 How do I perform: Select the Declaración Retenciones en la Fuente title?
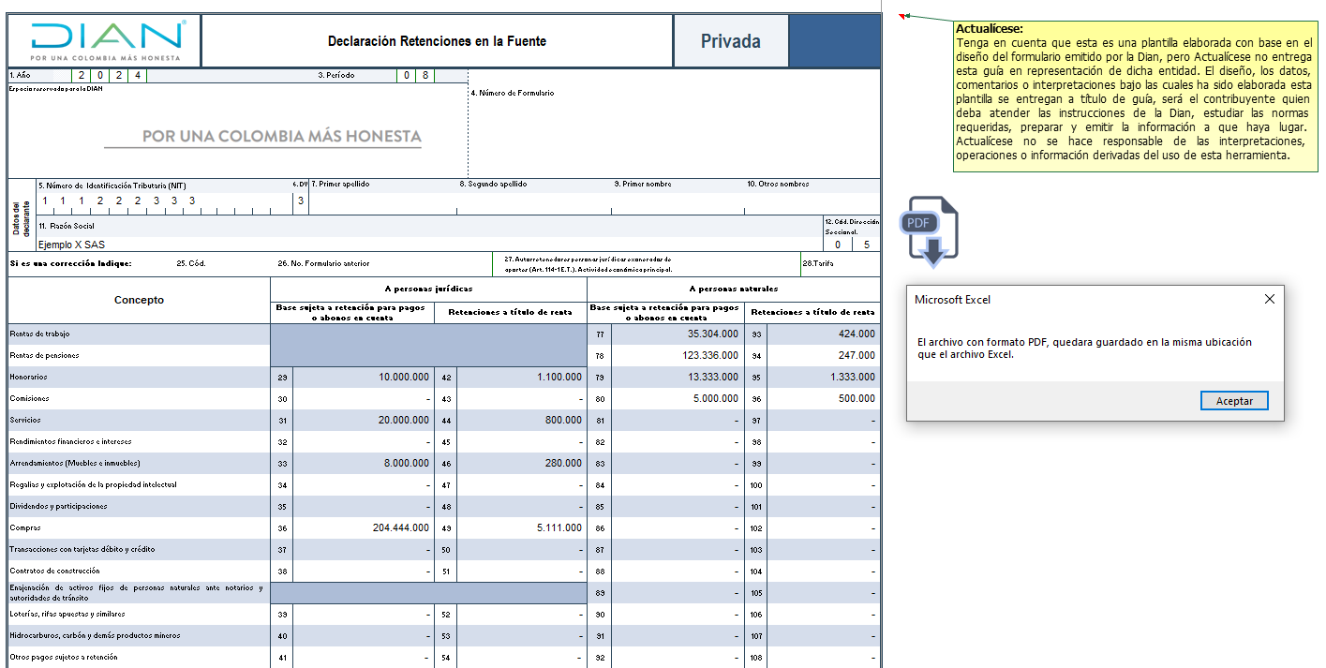(x=437, y=41)
